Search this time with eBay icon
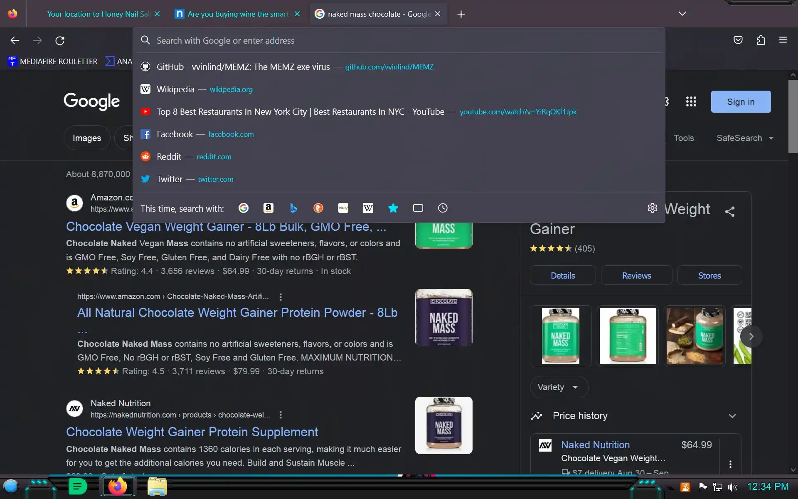Screen dimensions: 798x499 (343, 208)
